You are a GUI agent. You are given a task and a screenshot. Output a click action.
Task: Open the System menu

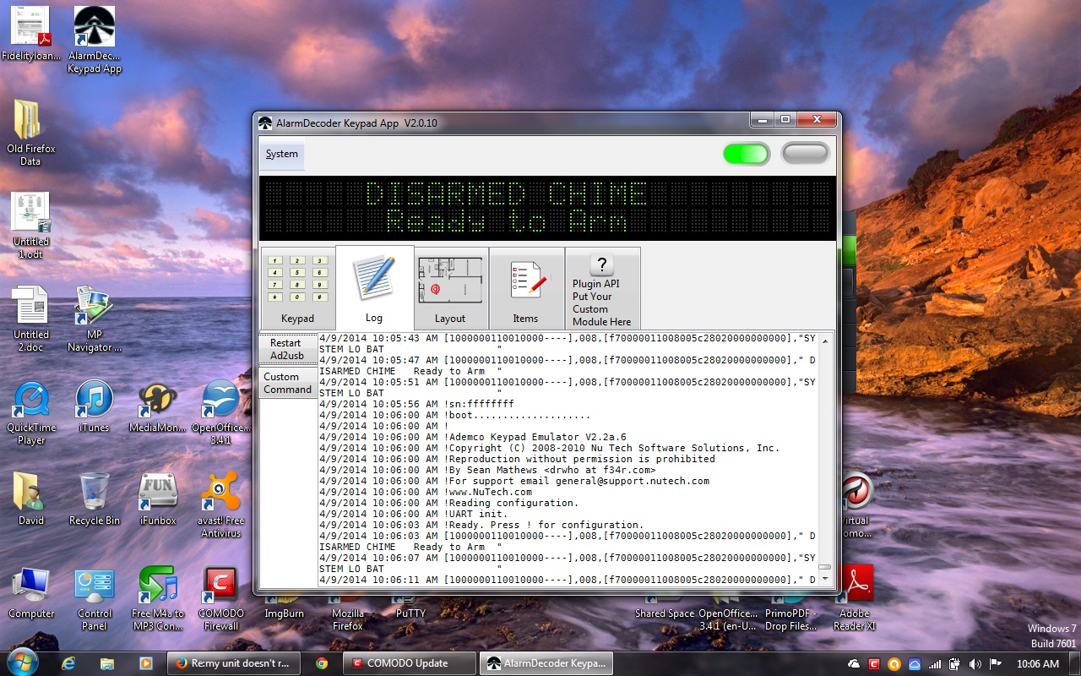(281, 154)
